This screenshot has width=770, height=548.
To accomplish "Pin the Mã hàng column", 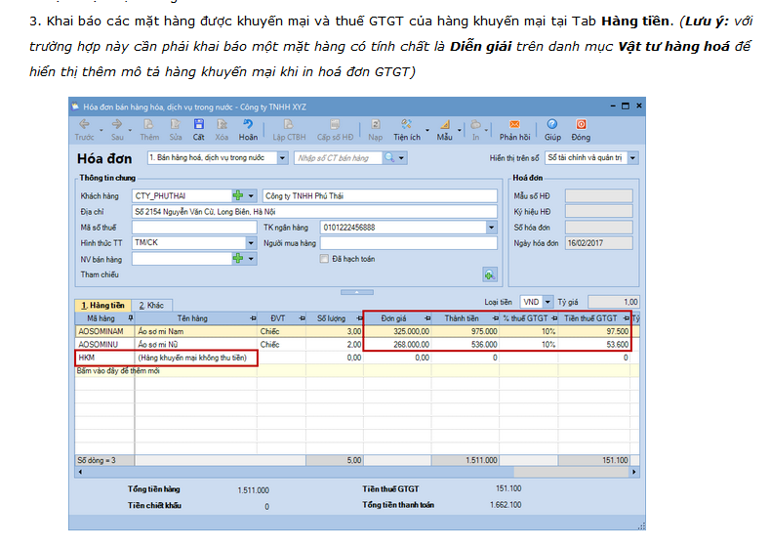I will pyautogui.click(x=130, y=318).
